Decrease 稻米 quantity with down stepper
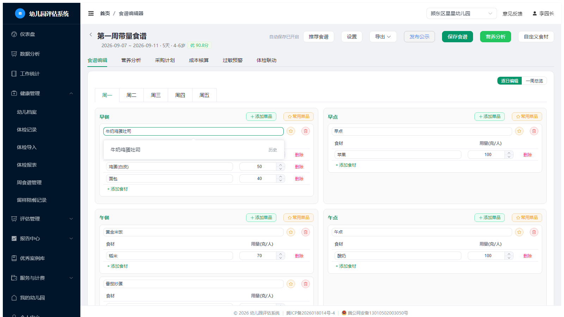This screenshot has height=317, width=564. pyautogui.click(x=281, y=258)
